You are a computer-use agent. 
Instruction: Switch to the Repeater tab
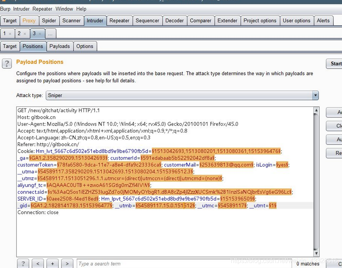(119, 21)
